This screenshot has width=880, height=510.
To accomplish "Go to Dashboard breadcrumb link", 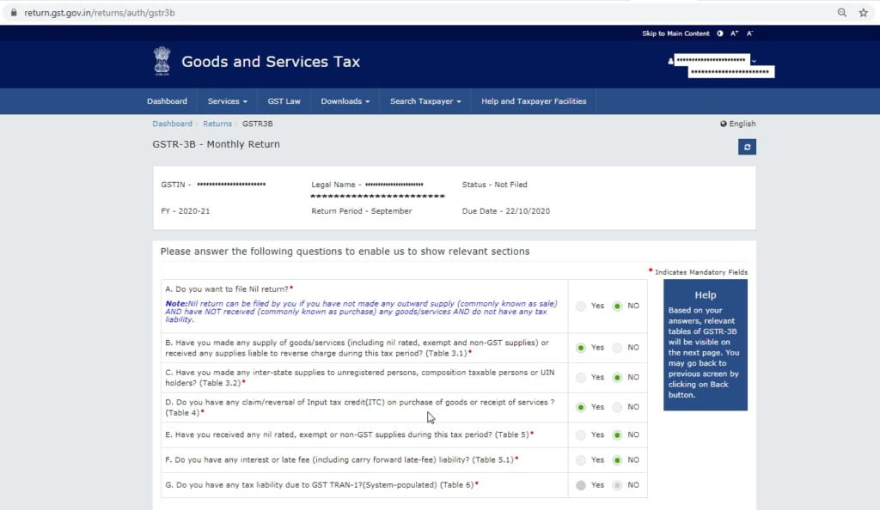I will tap(172, 124).
